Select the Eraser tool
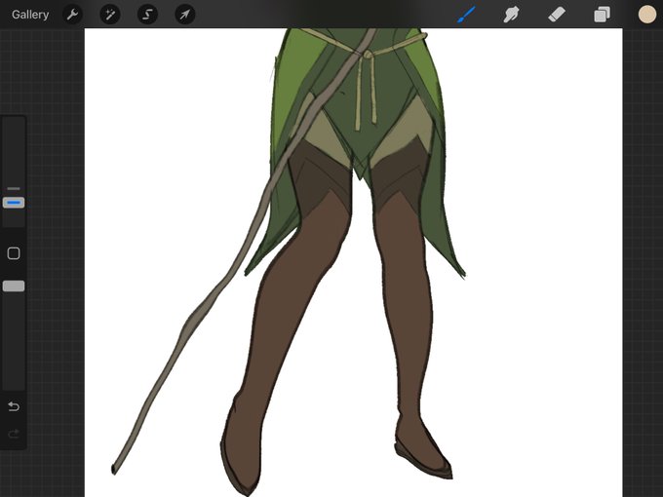The width and height of the screenshot is (663, 497). (557, 15)
